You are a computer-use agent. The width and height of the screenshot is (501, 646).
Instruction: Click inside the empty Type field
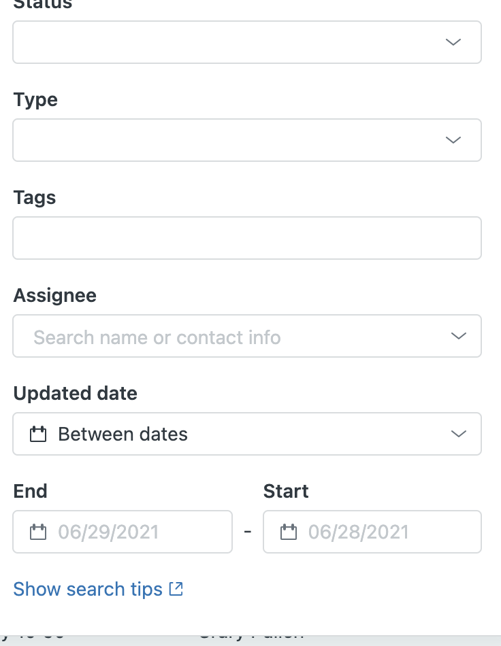(x=225, y=140)
